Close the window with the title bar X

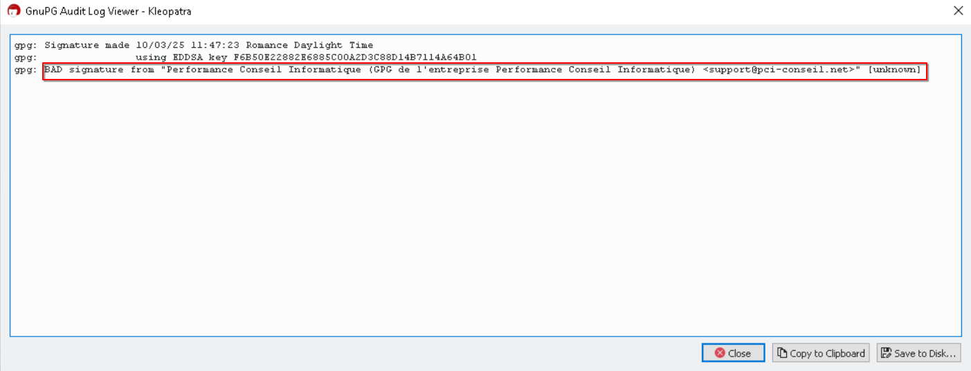click(958, 11)
